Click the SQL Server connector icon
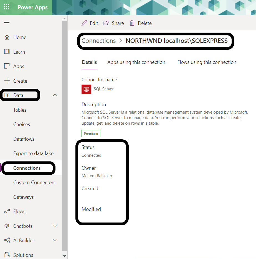 point(86,89)
